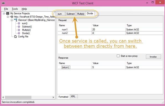Image resolution: width=165 pixels, height=106 pixels.
Task: Click the Request Value column header
Action: tap(109, 26)
